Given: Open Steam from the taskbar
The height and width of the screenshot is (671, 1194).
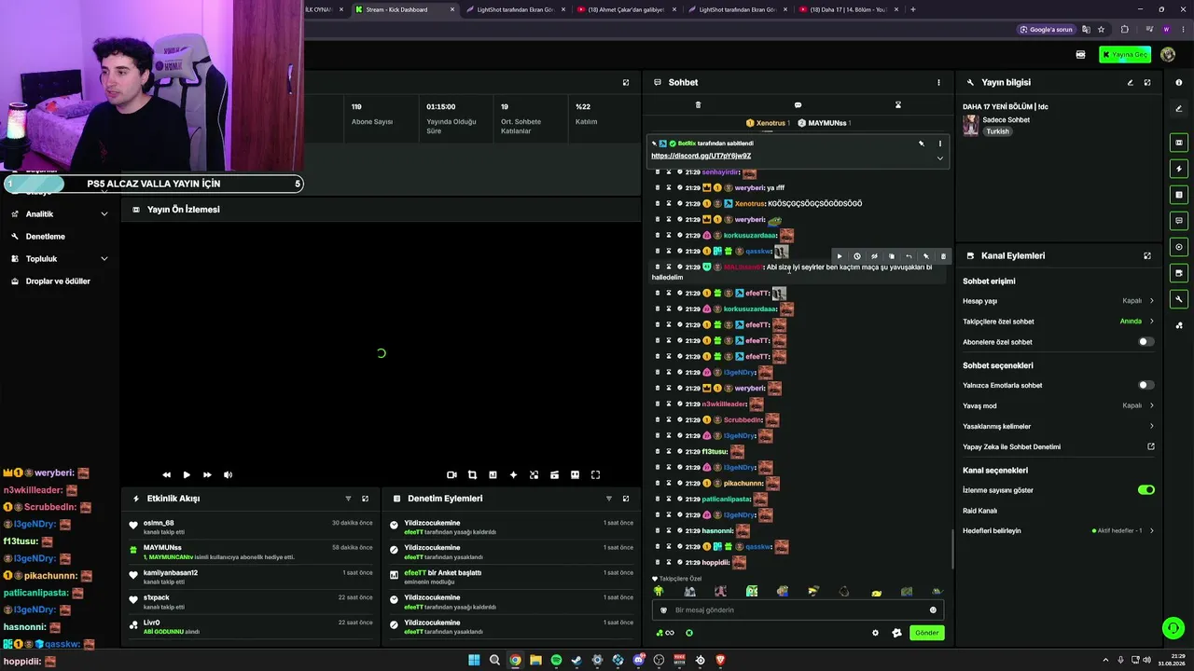Looking at the screenshot, I should coord(576,660).
